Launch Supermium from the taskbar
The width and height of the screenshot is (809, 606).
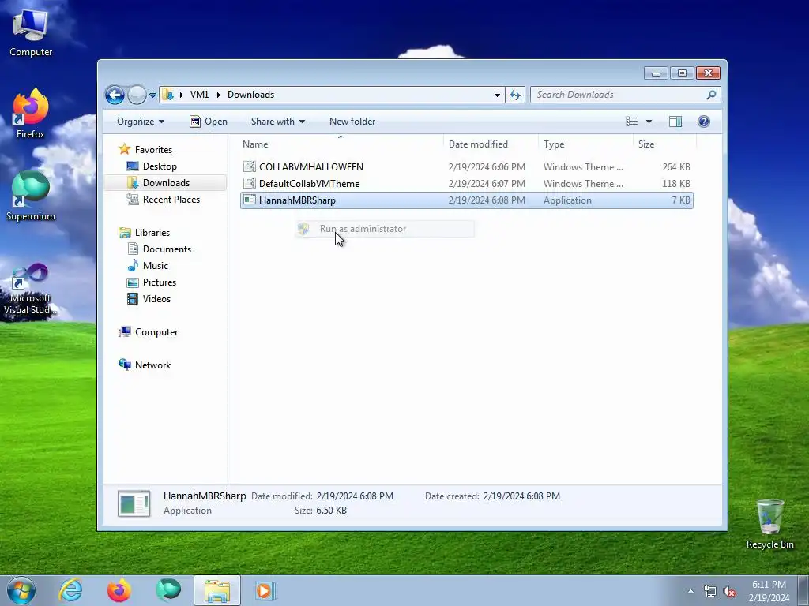(167, 590)
